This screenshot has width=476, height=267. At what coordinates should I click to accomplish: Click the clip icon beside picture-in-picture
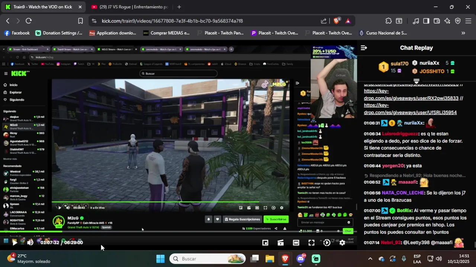click(x=280, y=243)
